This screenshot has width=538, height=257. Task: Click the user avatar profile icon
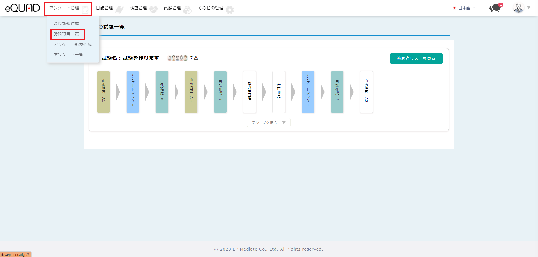click(x=518, y=8)
